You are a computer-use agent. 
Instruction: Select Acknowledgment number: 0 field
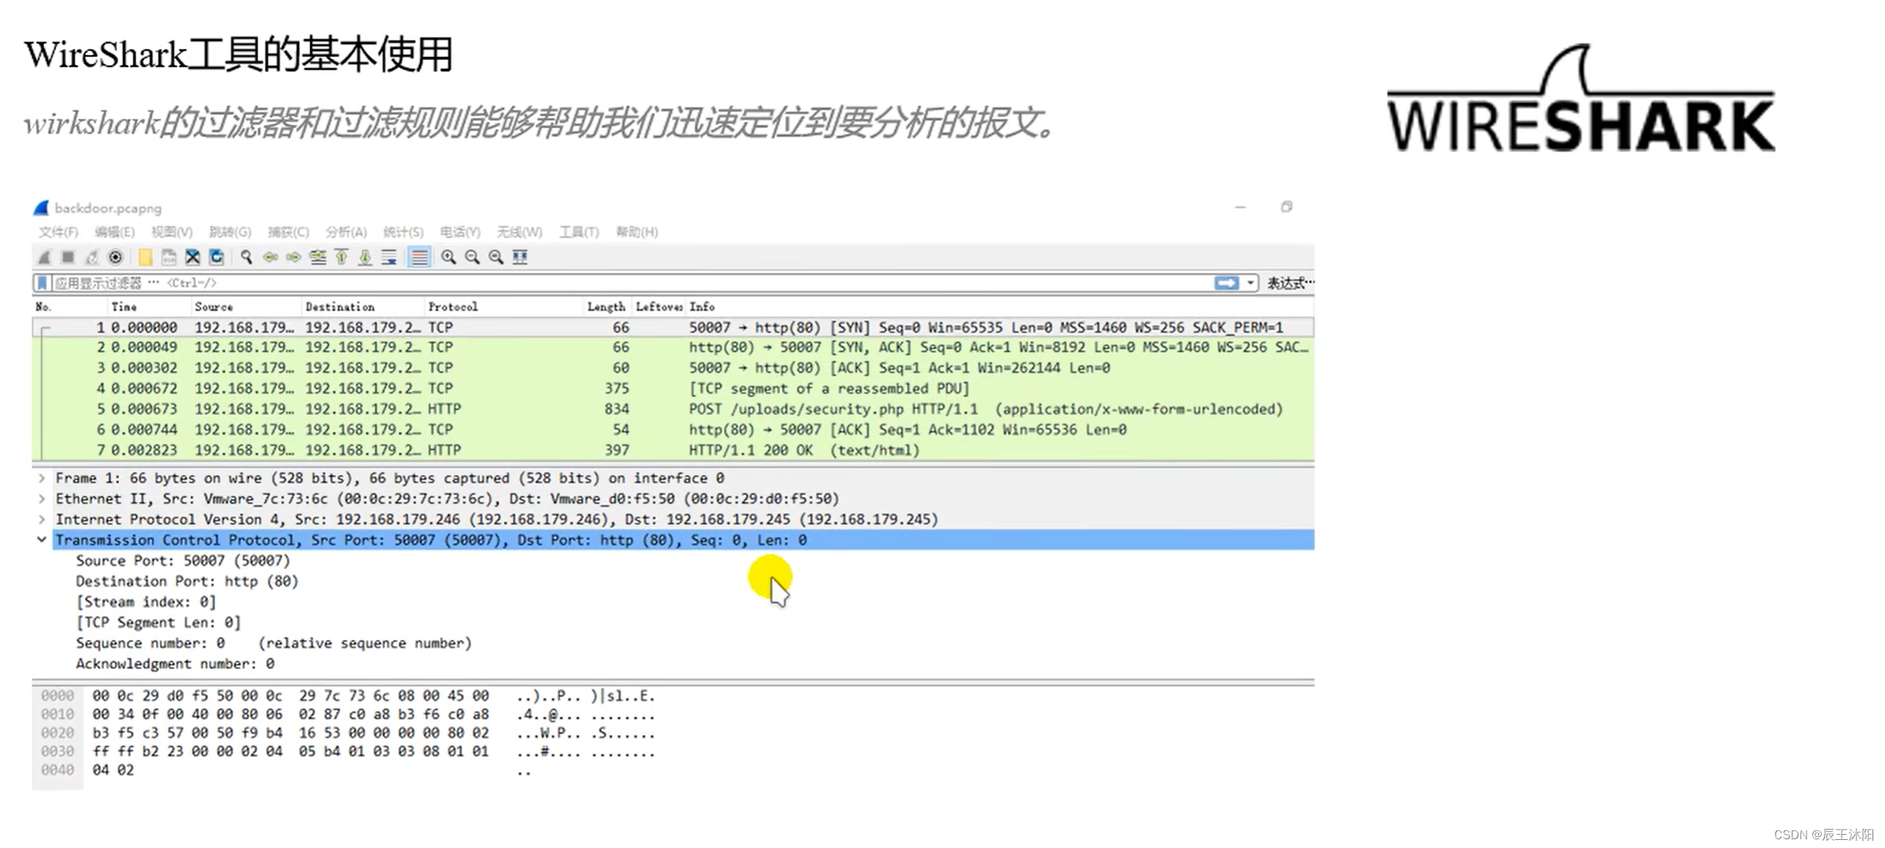(x=175, y=663)
